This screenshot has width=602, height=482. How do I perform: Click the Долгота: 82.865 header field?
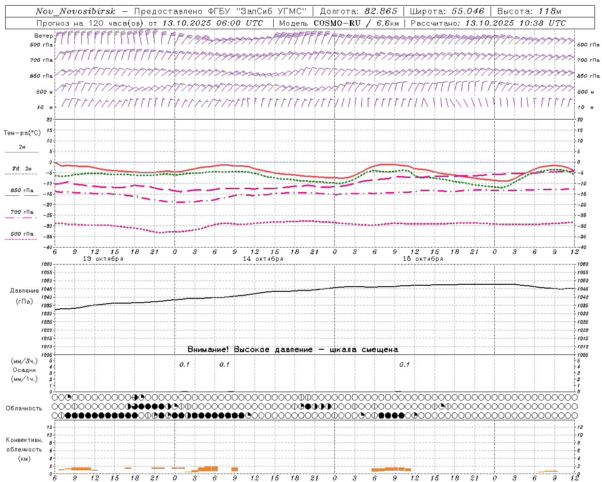pyautogui.click(x=358, y=11)
